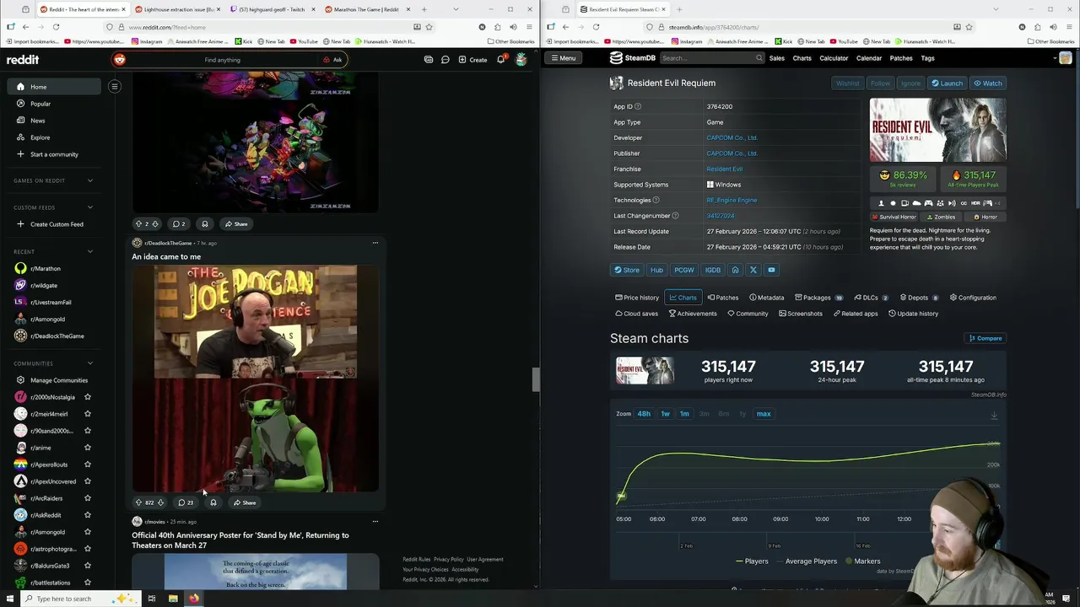This screenshot has width=1080, height=607.
Task: Favorite r/AskReddit with star
Action: tap(88, 515)
